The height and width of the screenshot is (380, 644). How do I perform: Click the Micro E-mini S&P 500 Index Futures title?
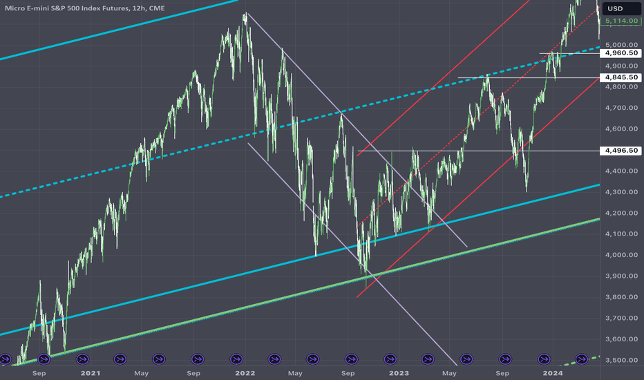(x=84, y=8)
